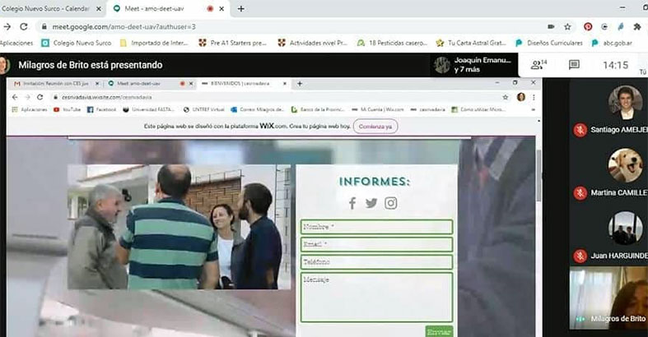The width and height of the screenshot is (648, 337).
Task: Click the people photo on the webpage
Action: (179, 227)
